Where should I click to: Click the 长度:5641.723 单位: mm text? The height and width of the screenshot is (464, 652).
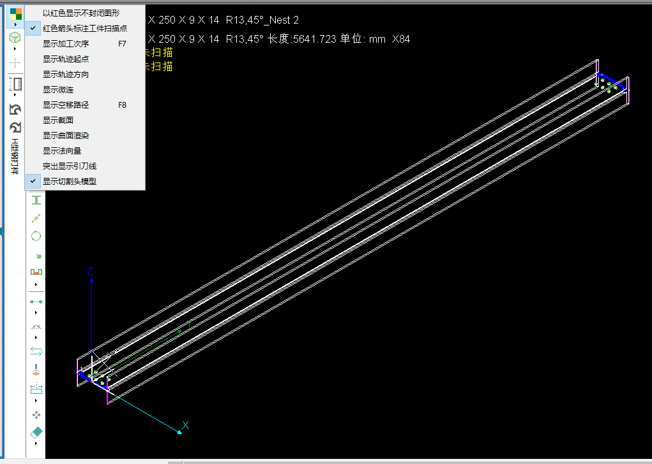pos(326,39)
